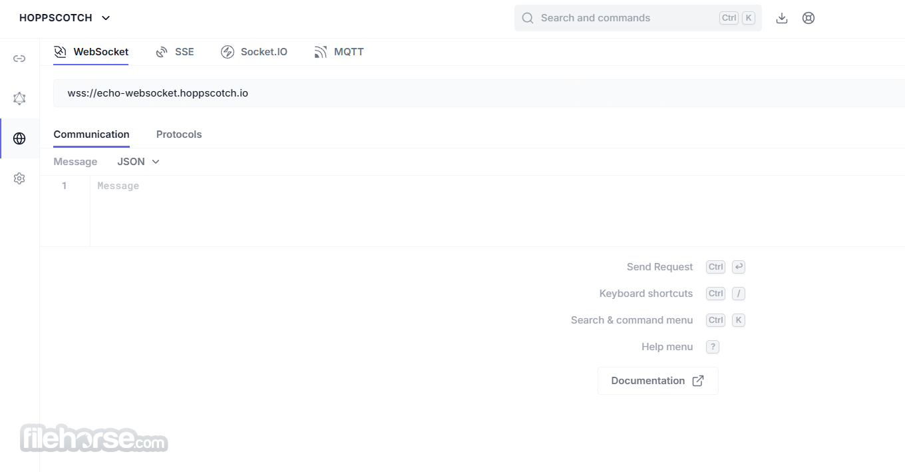
Task: Click the slash key badge
Action: click(738, 294)
